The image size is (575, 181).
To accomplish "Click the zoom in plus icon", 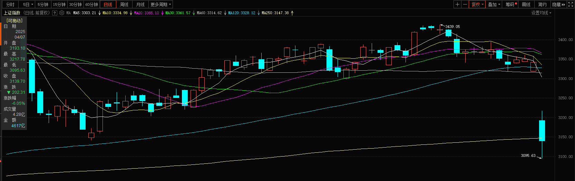I will (x=457, y=4).
